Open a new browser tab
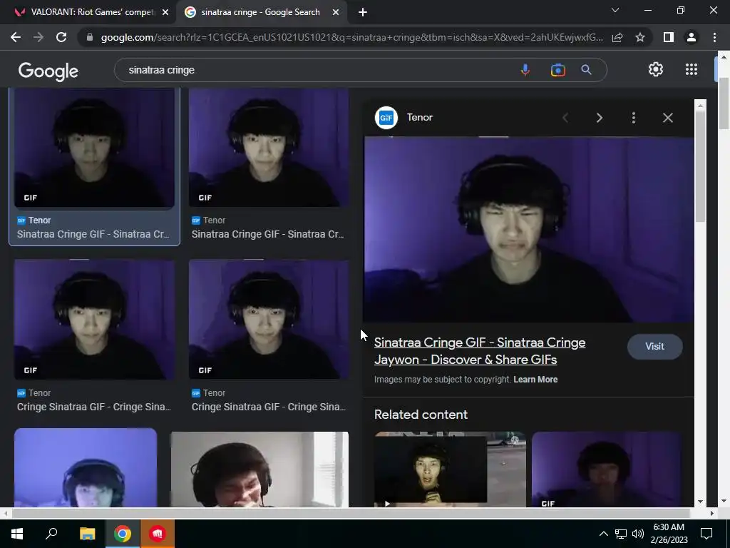730x548 pixels. tap(363, 12)
